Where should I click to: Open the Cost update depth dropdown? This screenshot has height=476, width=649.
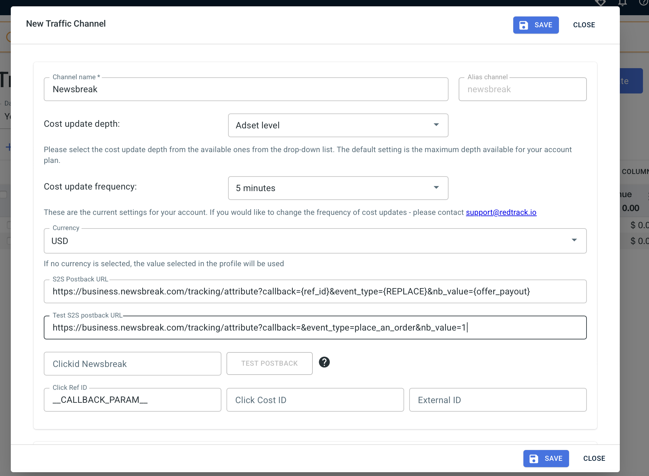338,125
